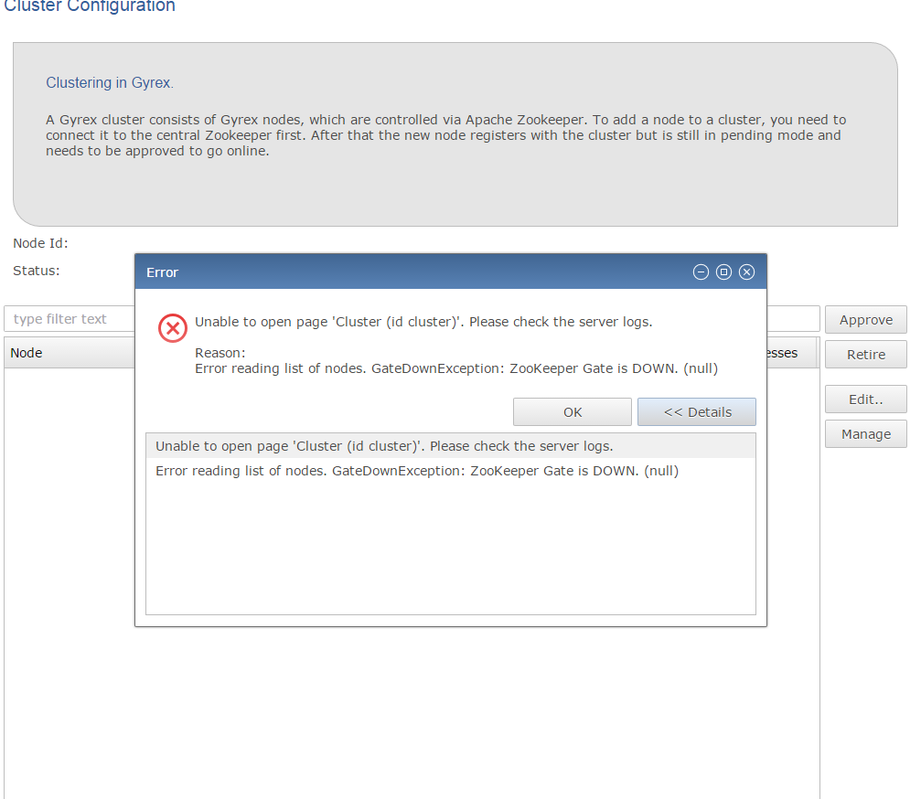The height and width of the screenshot is (799, 921).
Task: Click the 'Reason:' text in the dialog
Action: click(220, 353)
